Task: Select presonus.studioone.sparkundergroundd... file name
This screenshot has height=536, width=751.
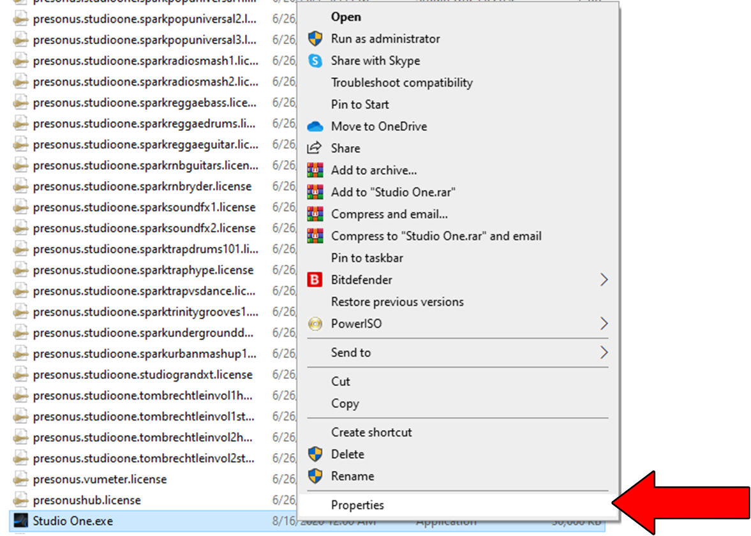Action: [x=143, y=333]
